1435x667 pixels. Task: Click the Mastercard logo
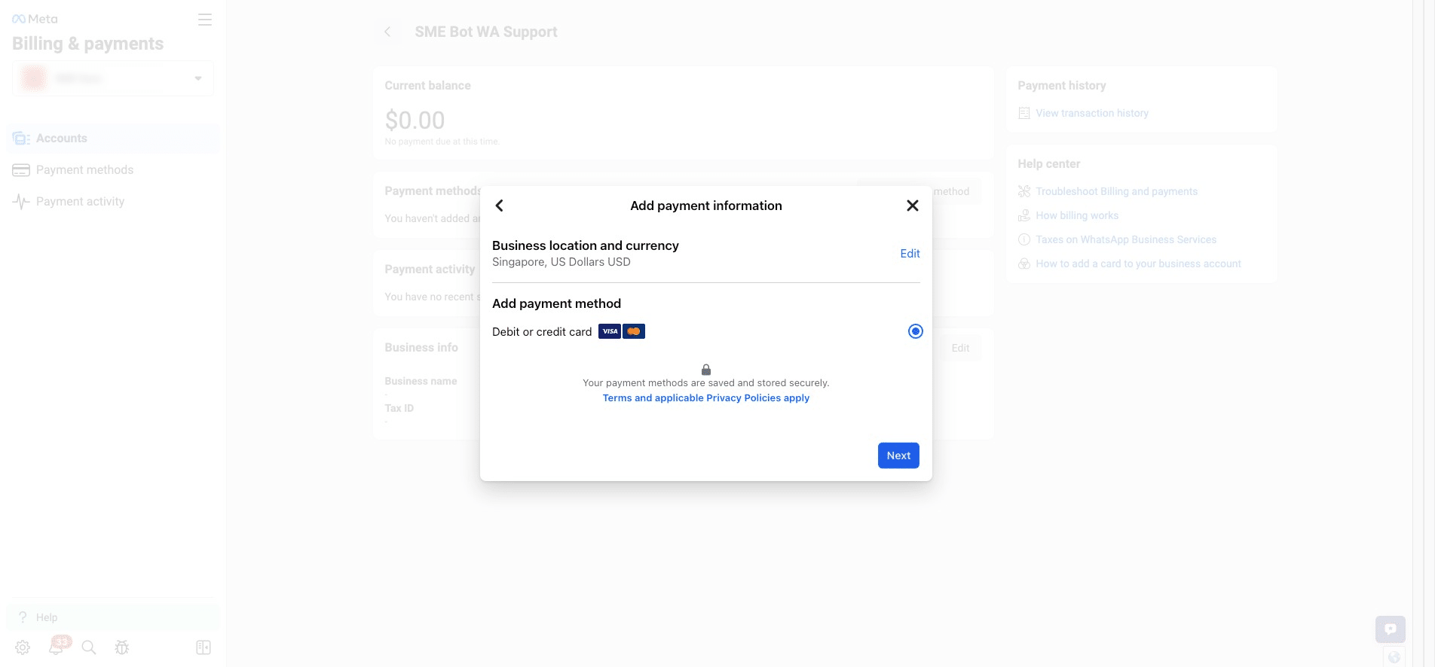634,331
